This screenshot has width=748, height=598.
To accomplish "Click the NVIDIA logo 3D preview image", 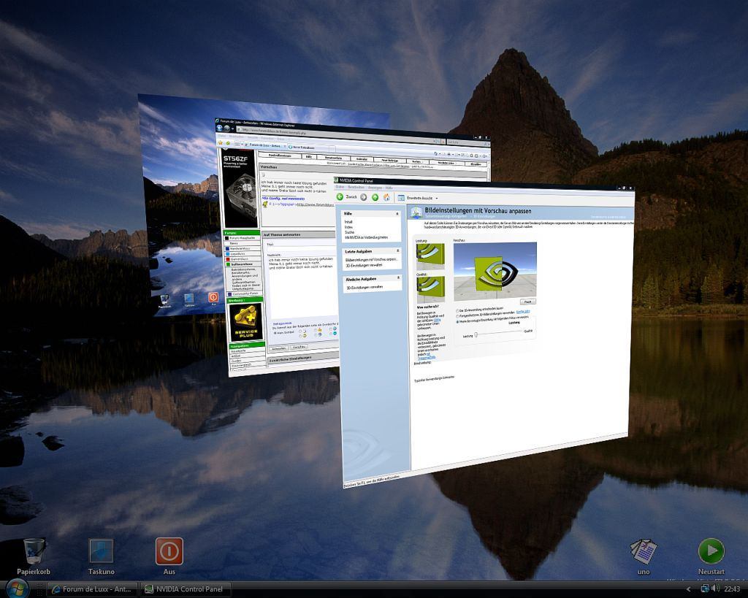I will point(495,272).
